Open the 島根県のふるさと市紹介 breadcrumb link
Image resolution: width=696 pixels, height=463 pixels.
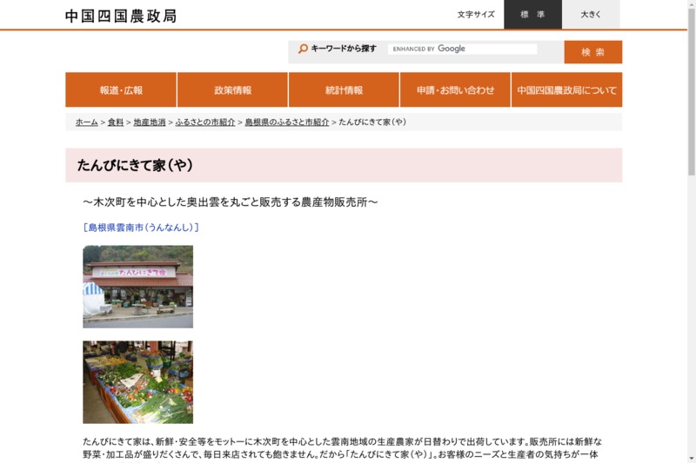[x=286, y=122]
